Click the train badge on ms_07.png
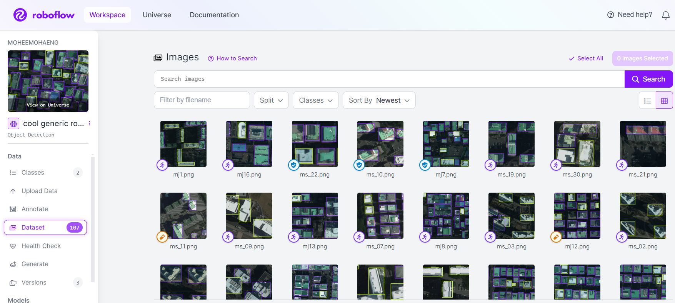675x303 pixels. 359,237
